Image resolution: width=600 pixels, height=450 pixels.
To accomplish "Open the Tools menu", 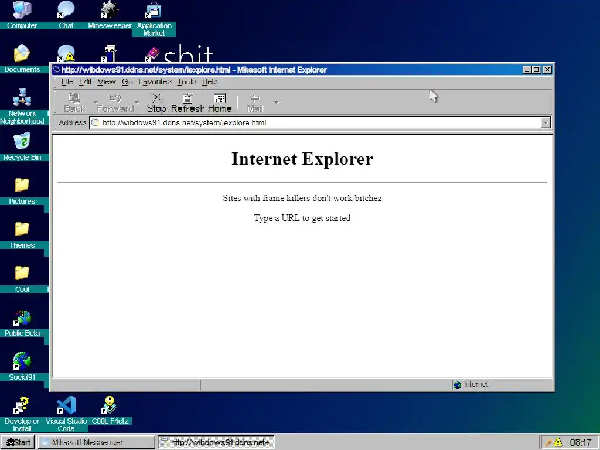I will [x=187, y=81].
